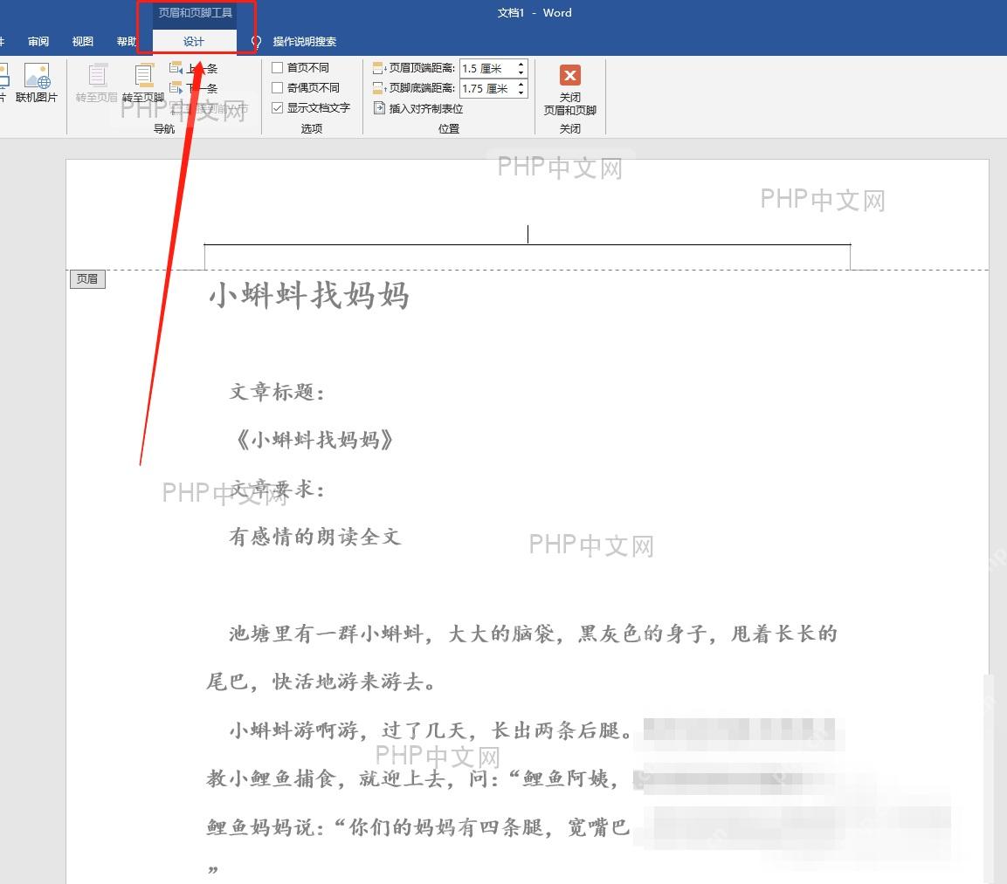1007x884 pixels.
Task: Uncheck the 显示文档文字 checkbox
Action: (278, 108)
